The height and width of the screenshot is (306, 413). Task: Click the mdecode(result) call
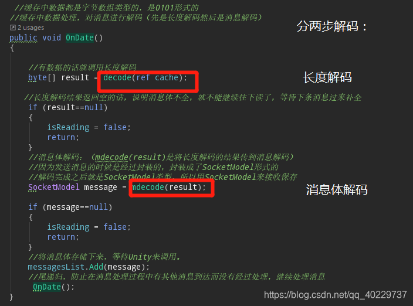click(169, 187)
